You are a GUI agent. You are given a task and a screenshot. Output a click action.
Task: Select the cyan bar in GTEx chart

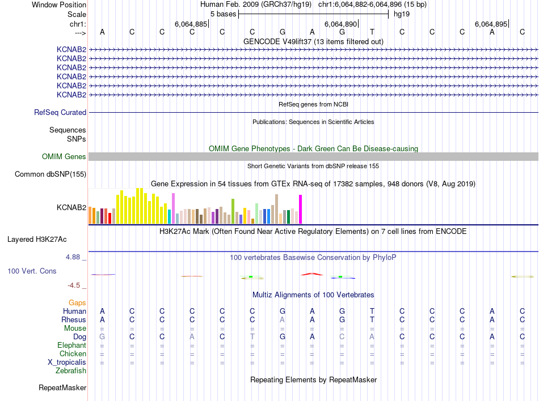tap(169, 216)
